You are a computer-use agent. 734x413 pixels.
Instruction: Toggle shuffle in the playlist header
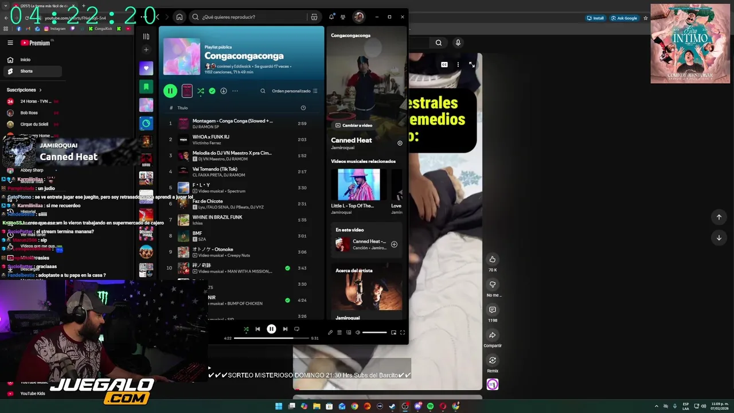[200, 91]
